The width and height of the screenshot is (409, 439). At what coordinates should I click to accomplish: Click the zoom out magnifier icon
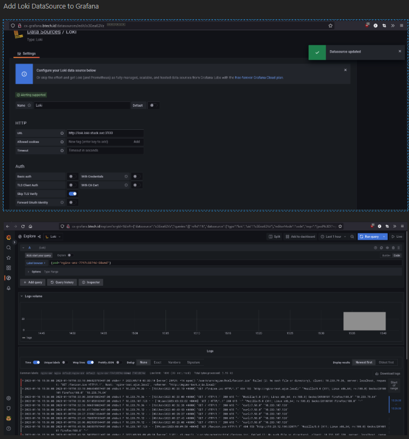[352, 237]
